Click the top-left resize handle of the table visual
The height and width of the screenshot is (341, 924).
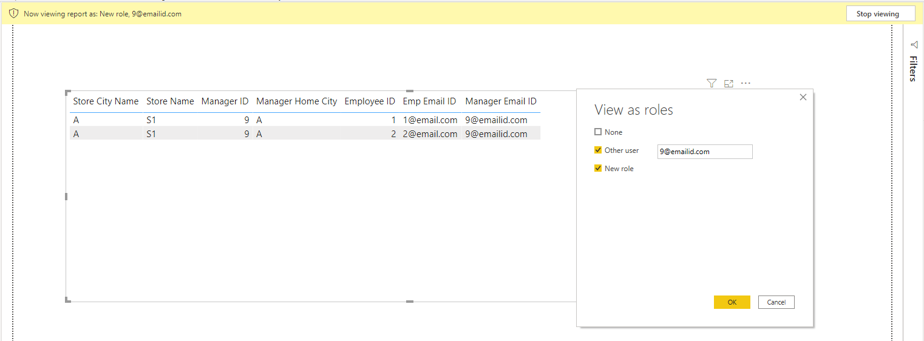pos(68,92)
